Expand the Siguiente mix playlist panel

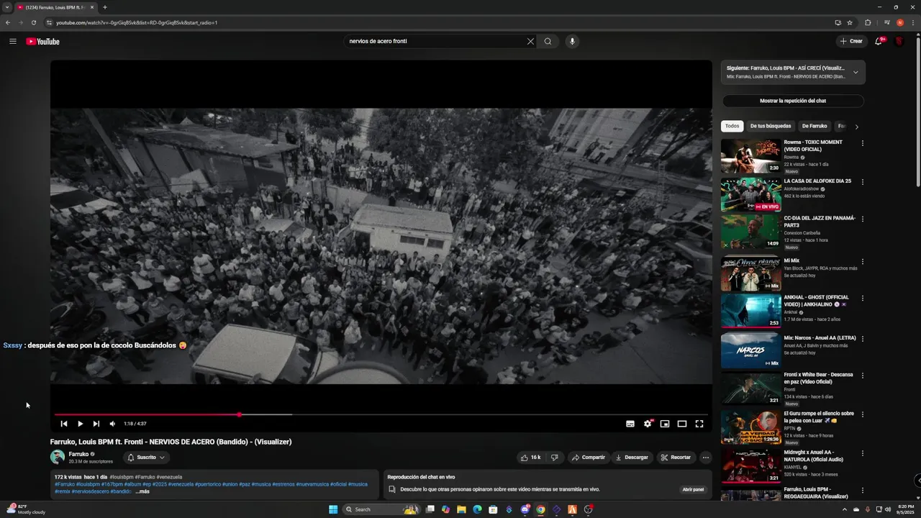856,72
